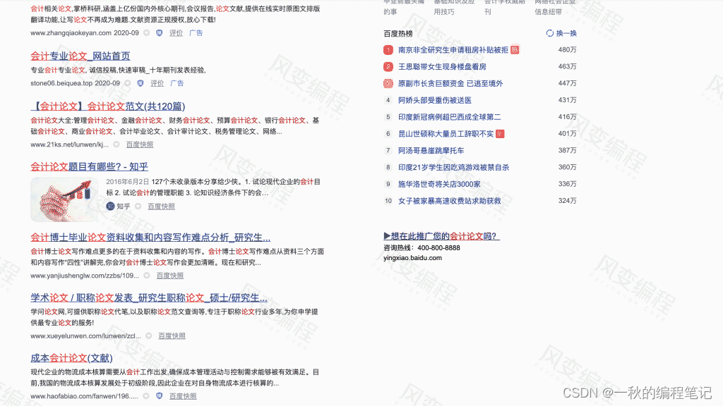Click the circle icon next to 知乎 source
The image size is (723, 406).
tap(138, 207)
